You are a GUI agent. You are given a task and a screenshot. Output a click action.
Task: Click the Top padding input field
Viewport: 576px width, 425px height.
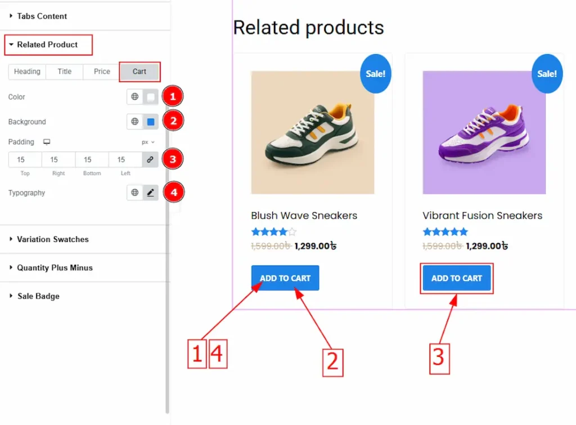pos(25,160)
